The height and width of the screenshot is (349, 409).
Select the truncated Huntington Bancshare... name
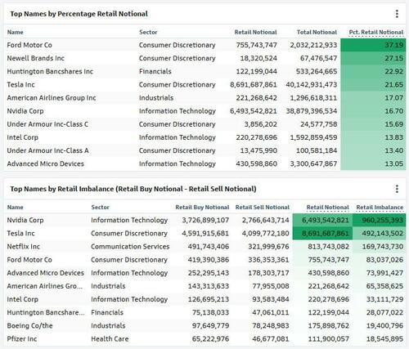coord(46,312)
